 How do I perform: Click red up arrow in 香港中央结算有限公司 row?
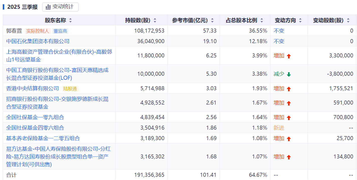click(x=289, y=89)
